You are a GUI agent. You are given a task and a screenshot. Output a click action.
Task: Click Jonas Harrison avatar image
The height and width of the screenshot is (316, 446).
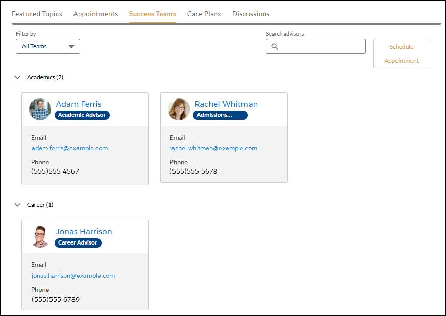click(40, 237)
